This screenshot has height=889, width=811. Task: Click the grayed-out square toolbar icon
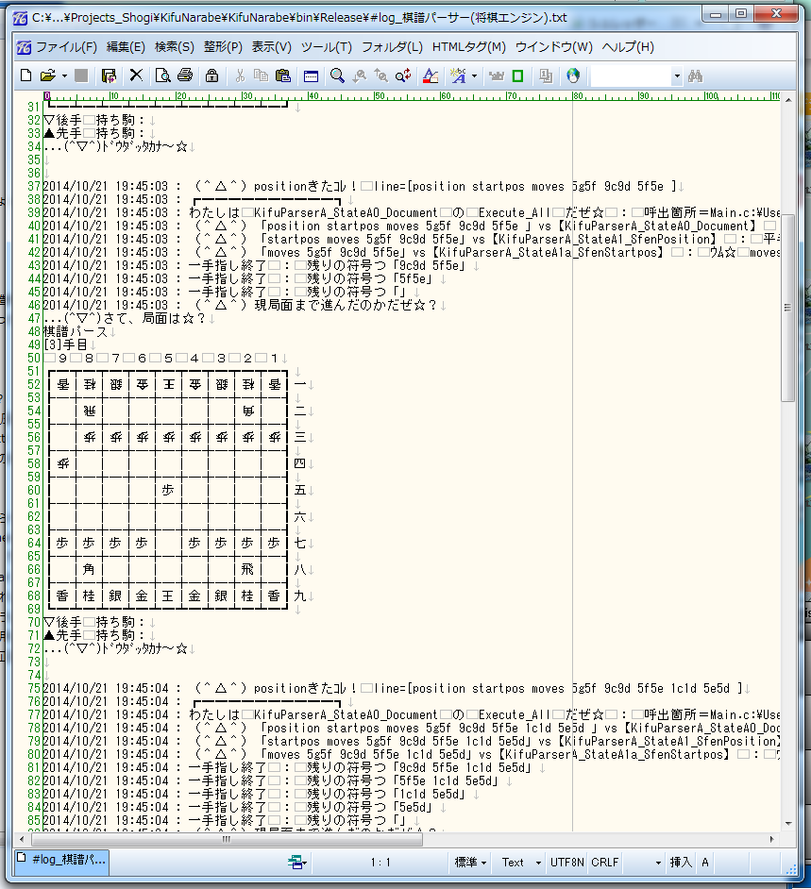[82, 75]
